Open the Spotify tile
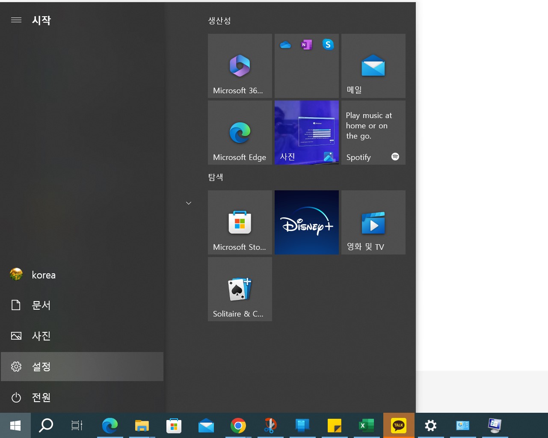548x438 pixels. click(373, 133)
